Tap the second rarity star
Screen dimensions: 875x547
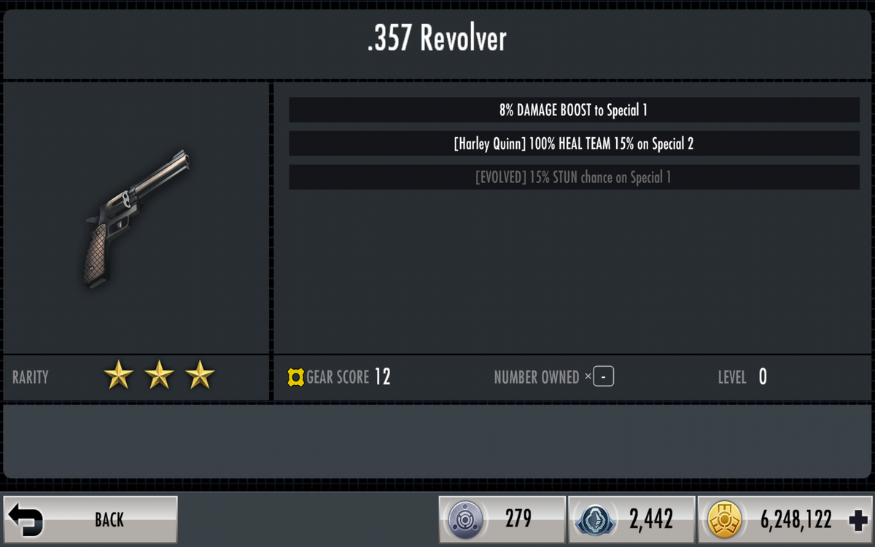coord(159,376)
